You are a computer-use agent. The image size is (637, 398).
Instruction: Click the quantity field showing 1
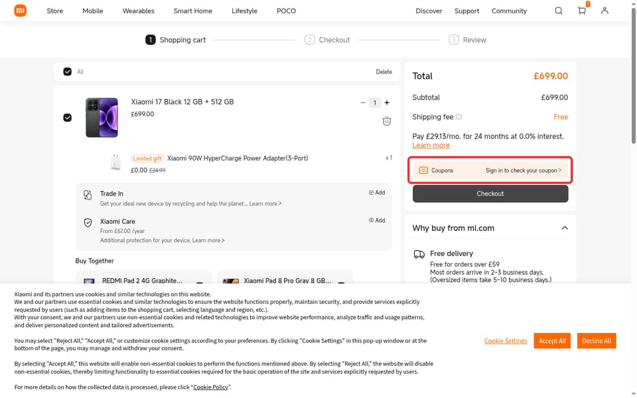pos(374,103)
